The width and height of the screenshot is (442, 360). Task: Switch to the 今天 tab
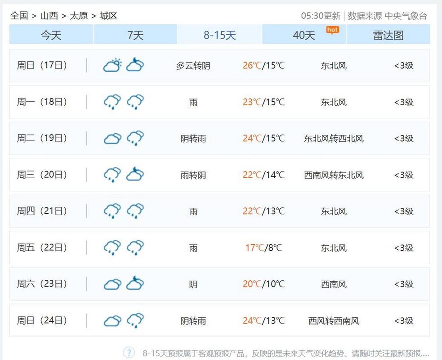[51, 35]
